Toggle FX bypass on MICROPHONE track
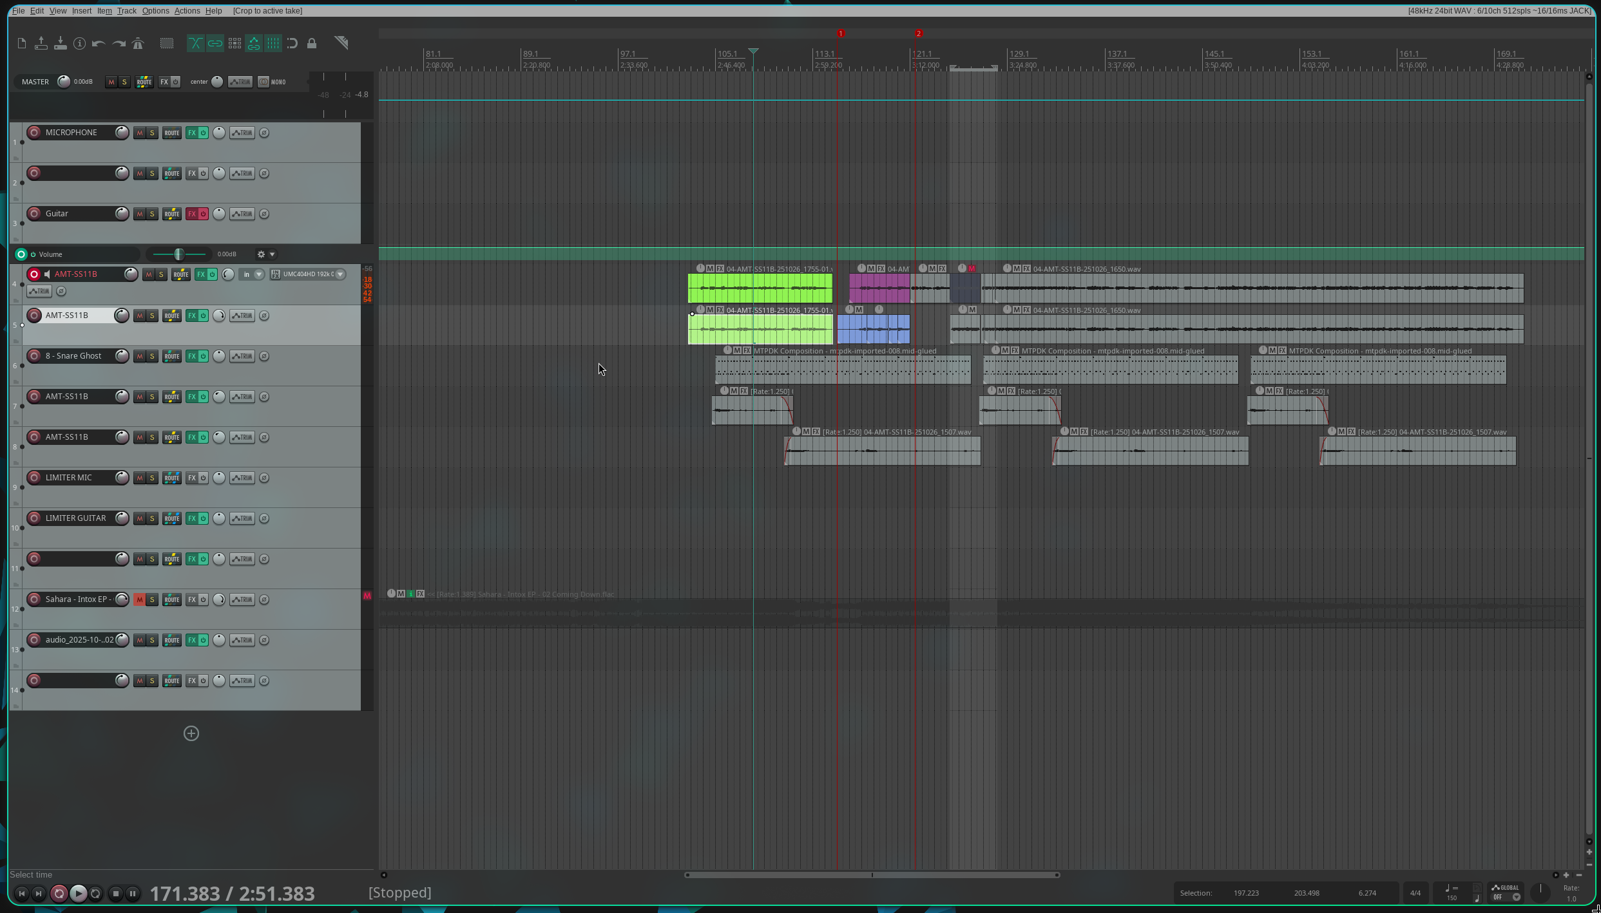This screenshot has width=1601, height=913. click(x=203, y=133)
